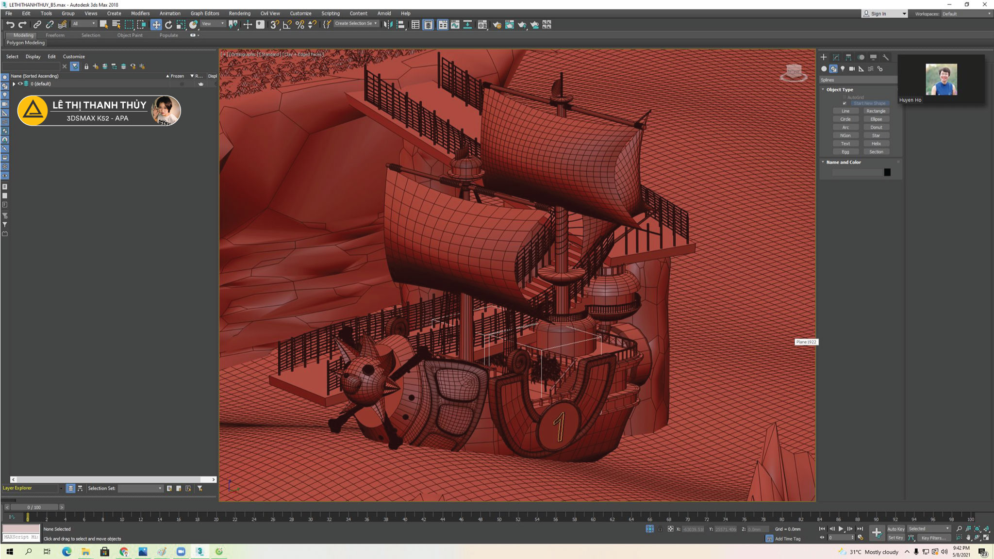This screenshot has height=559, width=994.
Task: Toggle visibility eye of 0 (default) layer
Action: 20,83
